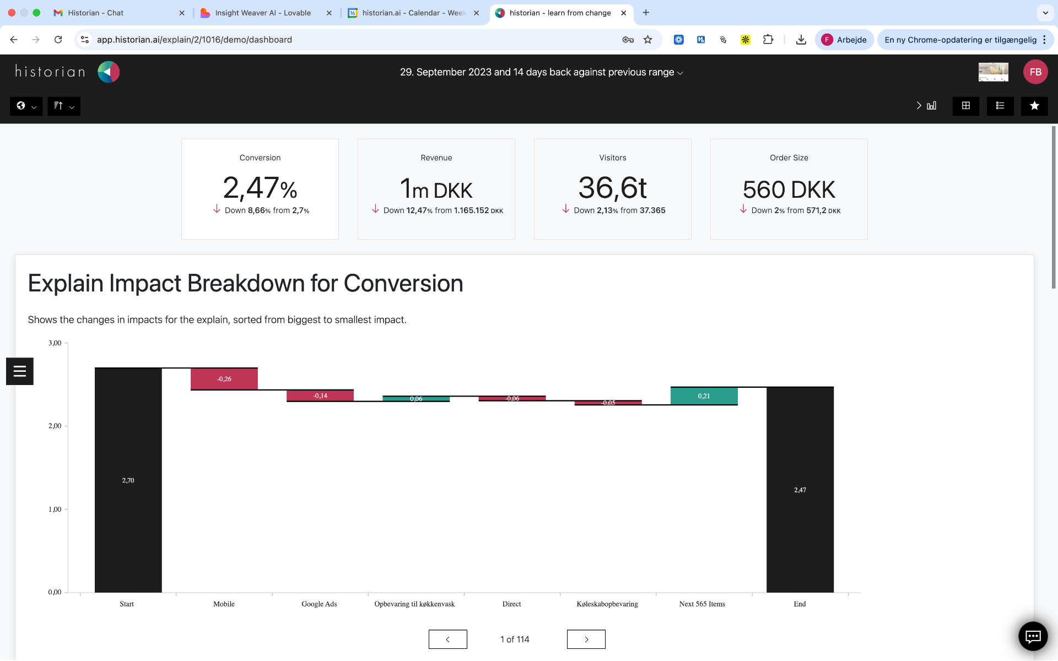
Task: Open the tab search dropdown arrow
Action: 1045,13
